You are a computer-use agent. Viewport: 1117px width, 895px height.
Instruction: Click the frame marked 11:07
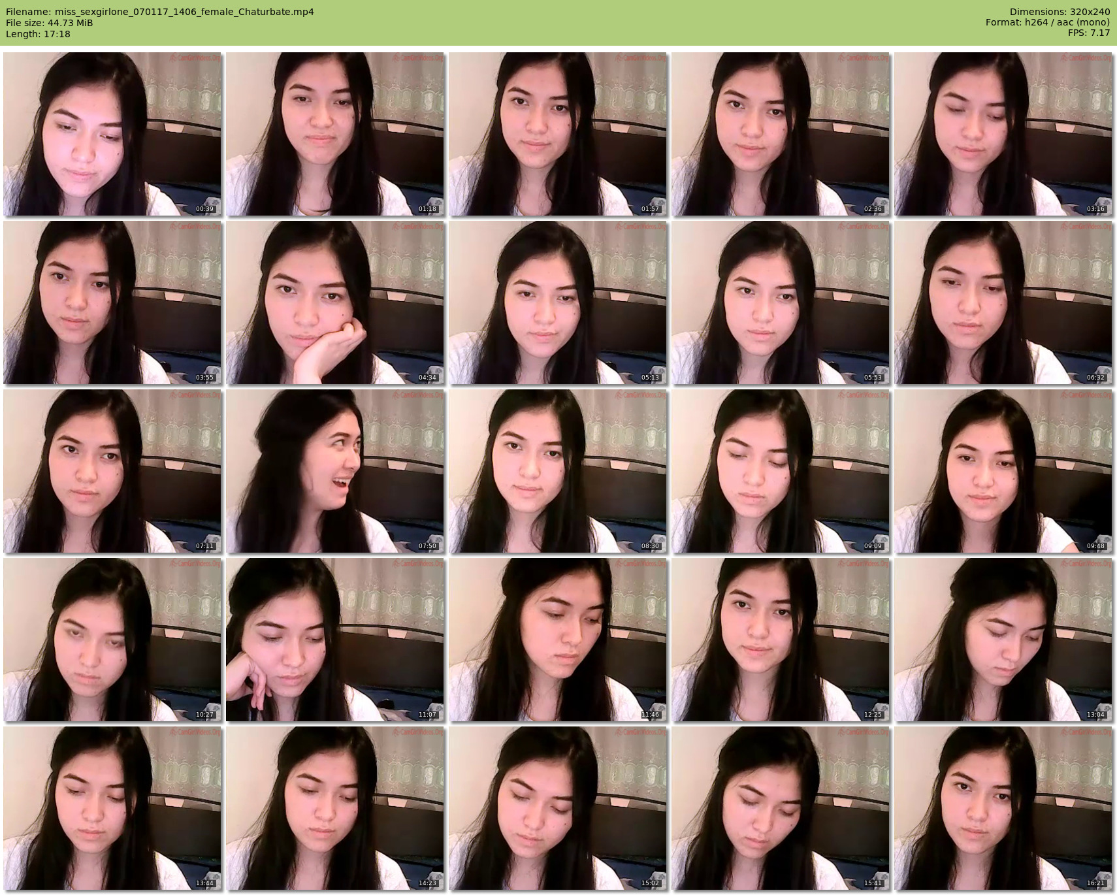tap(334, 640)
